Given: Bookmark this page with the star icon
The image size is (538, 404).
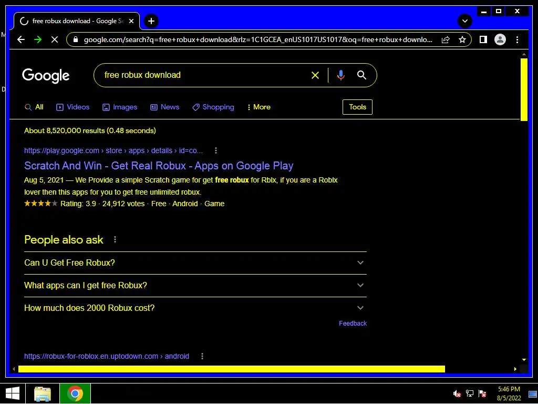Looking at the screenshot, I should pos(462,39).
